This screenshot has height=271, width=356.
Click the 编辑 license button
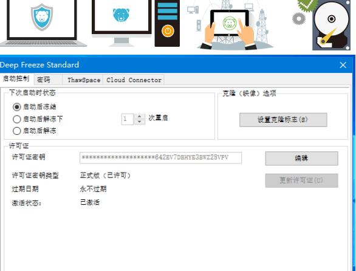click(x=301, y=159)
